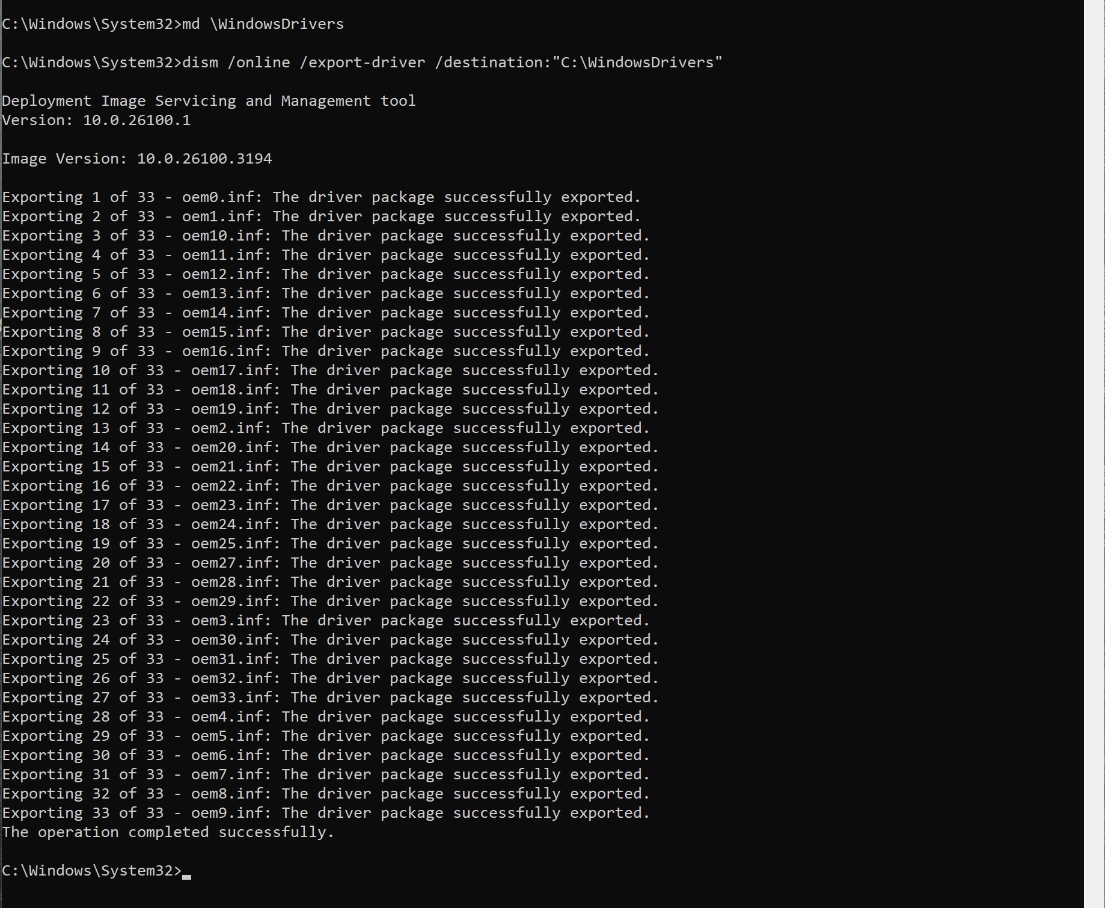Click the 'Exporting 13 of 33' oem2.inf line
1105x908 pixels.
point(326,428)
